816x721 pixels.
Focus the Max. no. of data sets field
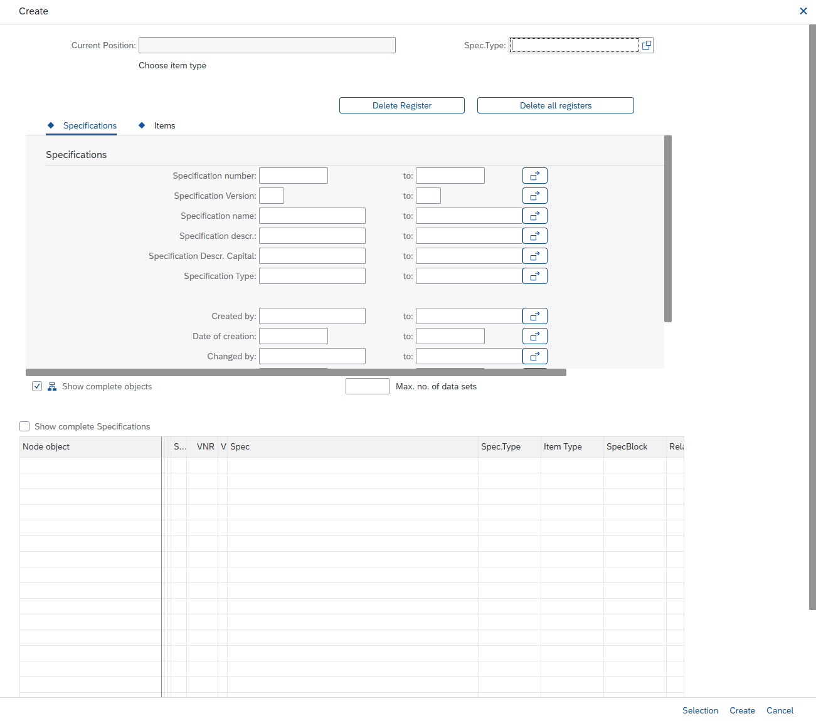pos(367,386)
